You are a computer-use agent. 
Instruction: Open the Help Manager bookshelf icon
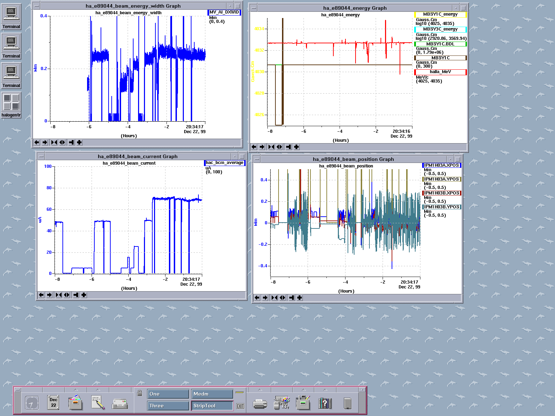tap(325, 403)
